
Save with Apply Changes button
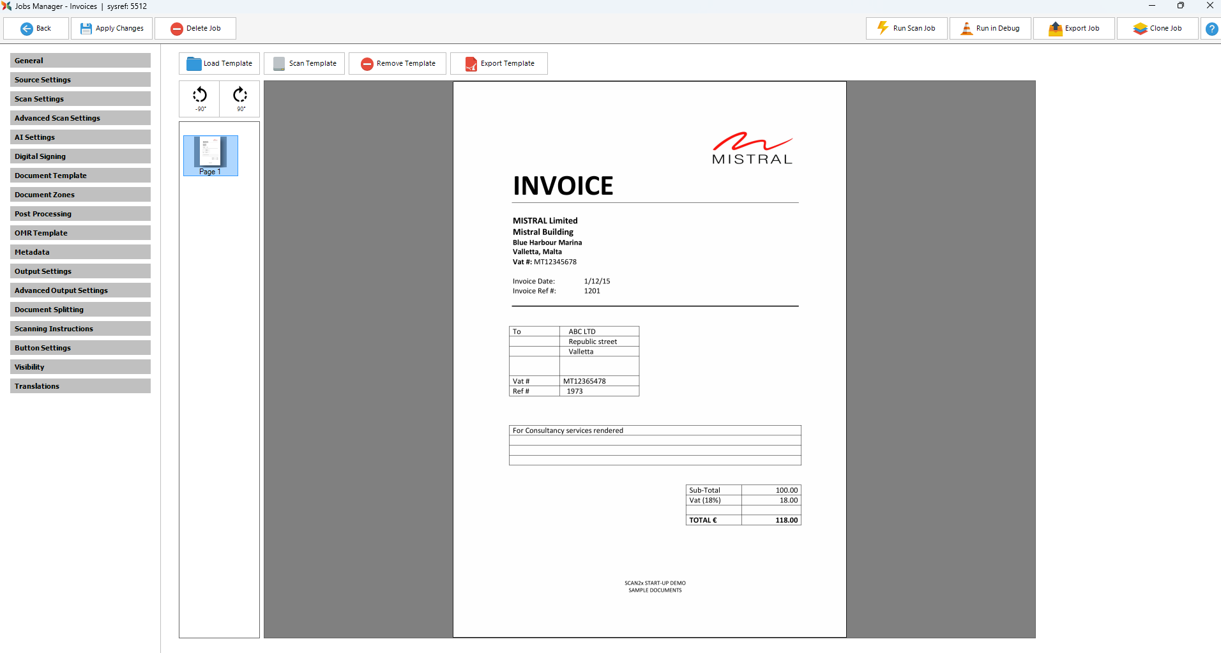click(112, 29)
